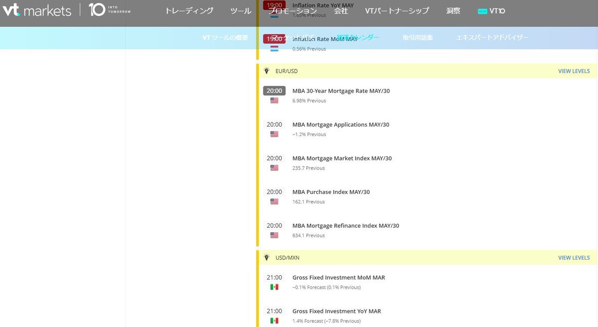Click US flag under MBA Mortgage Market Index
This screenshot has height=327, width=598.
(274, 167)
